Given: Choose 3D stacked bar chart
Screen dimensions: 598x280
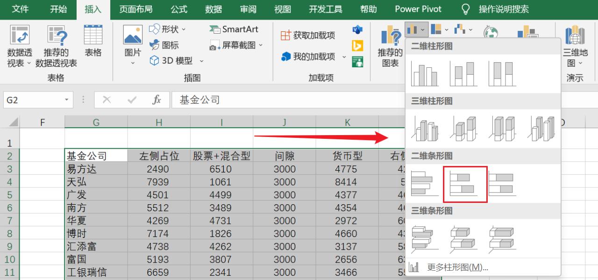Looking at the screenshot, I should (x=463, y=238).
